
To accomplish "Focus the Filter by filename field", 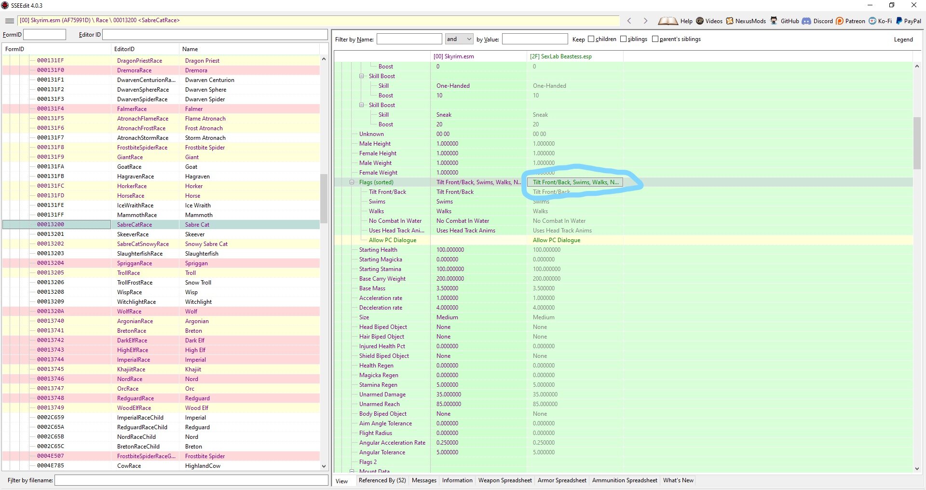I will [x=191, y=480].
